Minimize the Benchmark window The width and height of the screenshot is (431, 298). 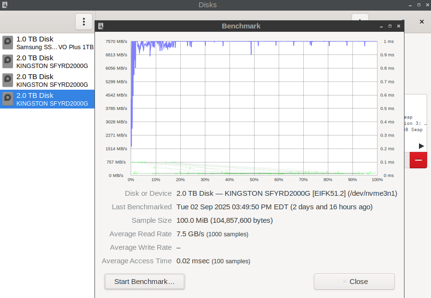[381, 26]
